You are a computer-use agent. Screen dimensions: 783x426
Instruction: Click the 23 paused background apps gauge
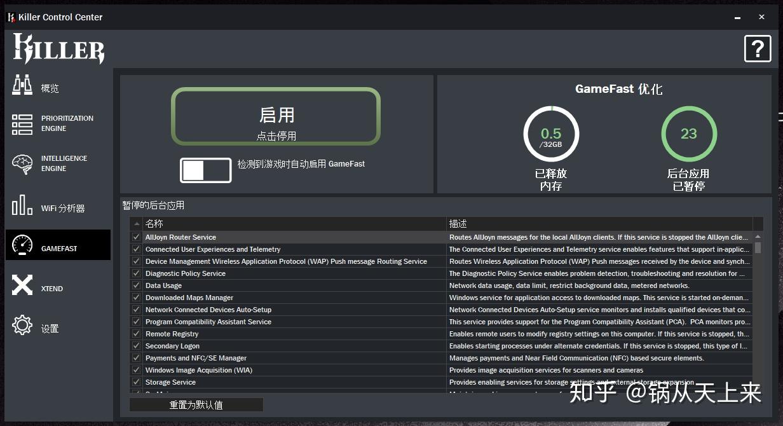(x=689, y=135)
